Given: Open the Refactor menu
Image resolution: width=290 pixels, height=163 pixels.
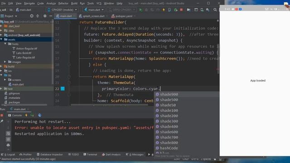Looking at the screenshot, I should 63,3.
